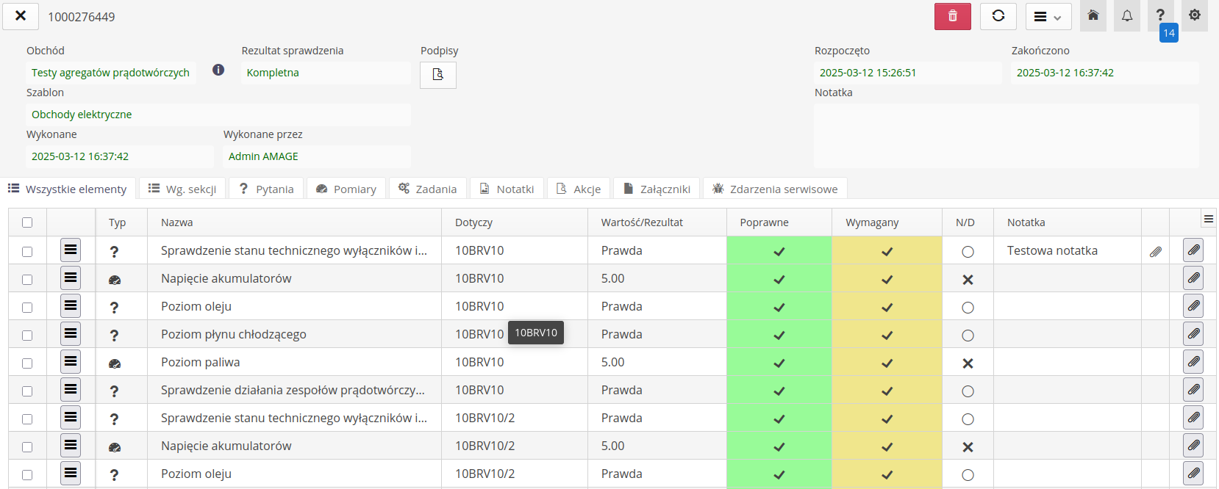Switch to the Zdarzenia serwisowe tab

pyautogui.click(x=775, y=189)
